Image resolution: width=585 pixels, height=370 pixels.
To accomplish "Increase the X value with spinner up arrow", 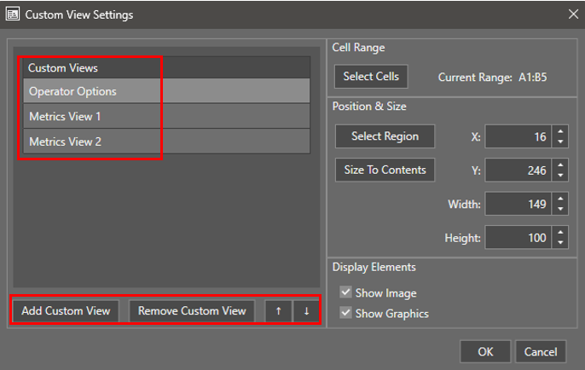I will [559, 131].
